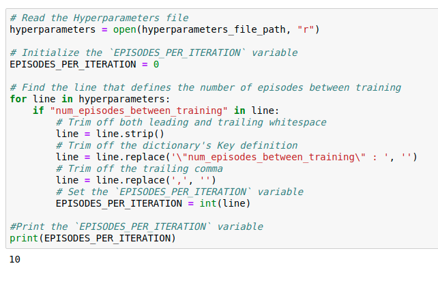
Task: Click the 'Set the EPISODES_PER_ITERATION variable' comment
Action: click(x=179, y=192)
